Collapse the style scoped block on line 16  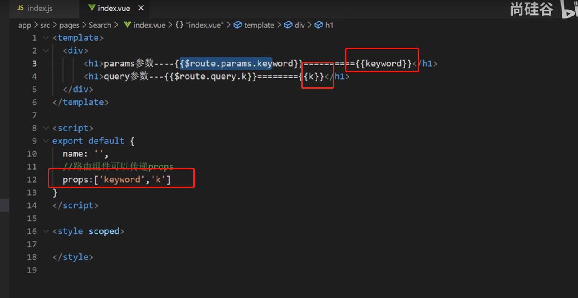46,232
